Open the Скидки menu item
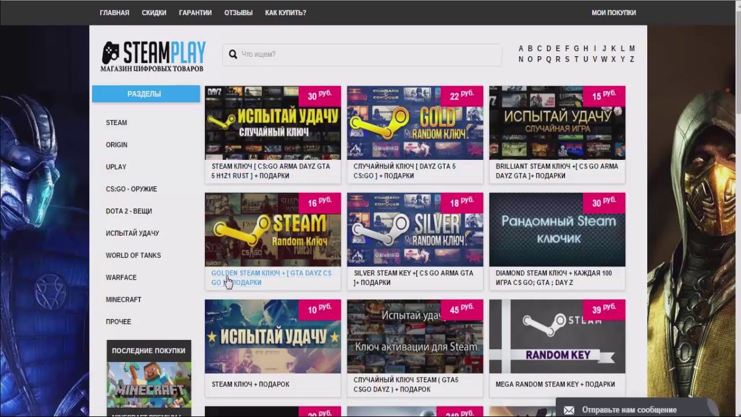The image size is (741, 417). coord(154,13)
